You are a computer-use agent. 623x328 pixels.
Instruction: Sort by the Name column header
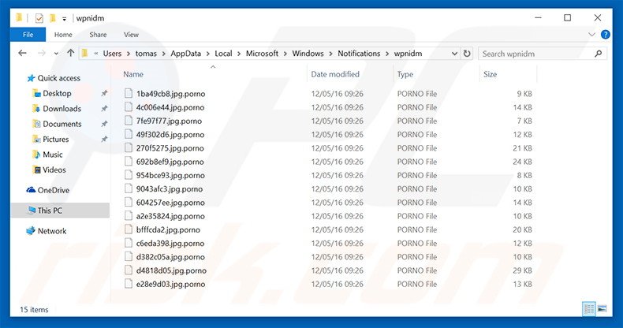133,74
